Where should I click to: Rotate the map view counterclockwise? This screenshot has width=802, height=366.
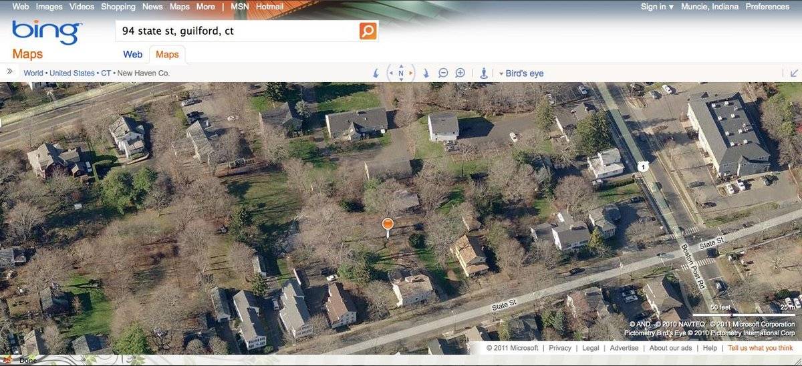(x=376, y=73)
